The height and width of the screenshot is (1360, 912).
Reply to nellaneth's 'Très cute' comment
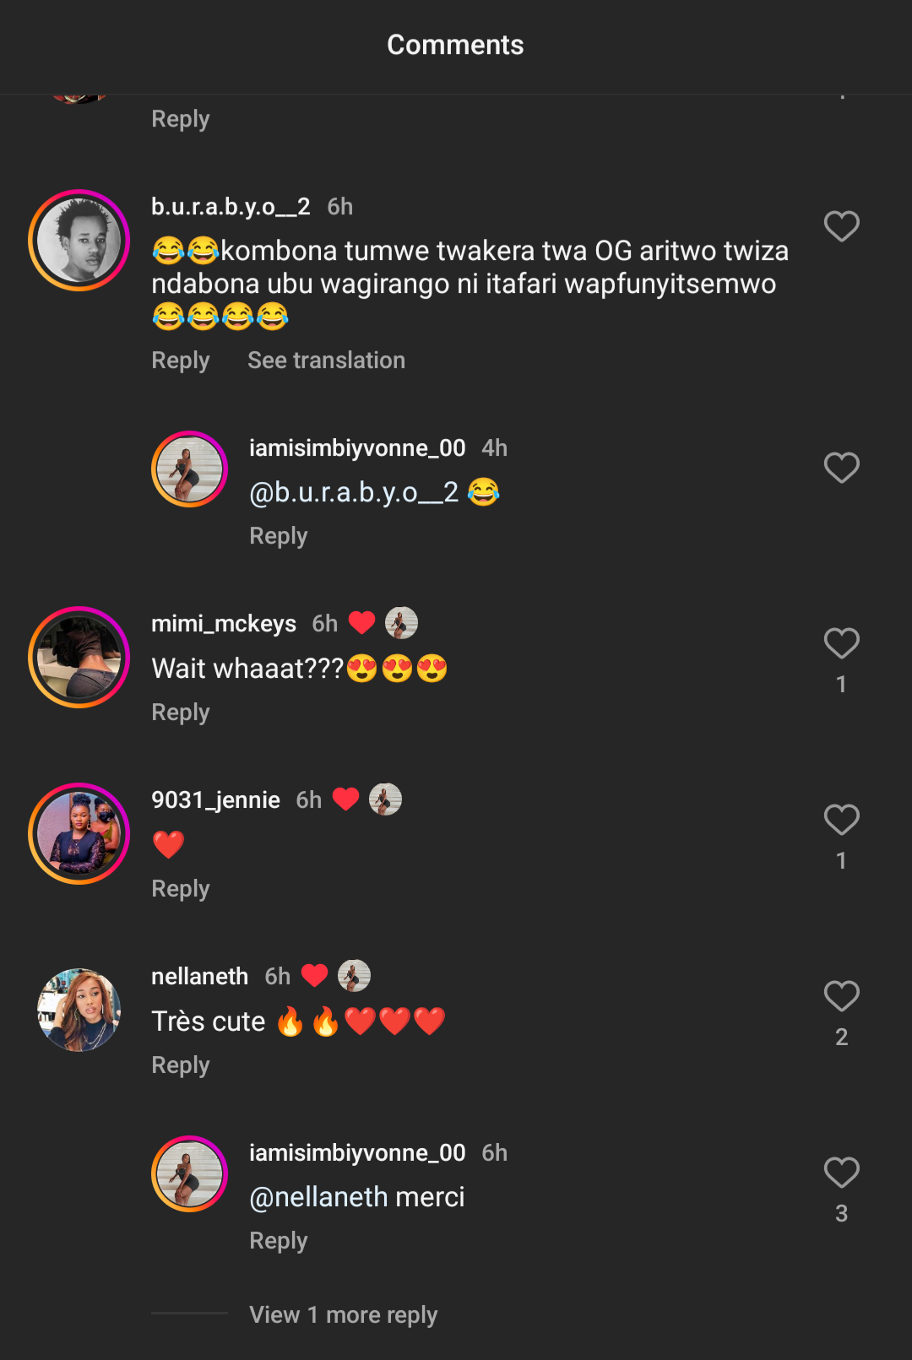[181, 1065]
